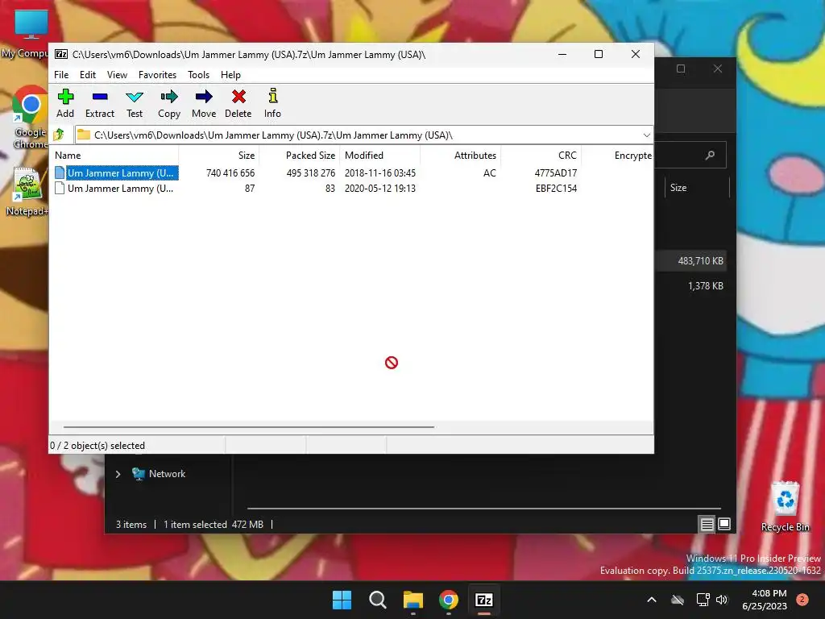Open the Favorites menu
825x619 pixels.
(157, 75)
